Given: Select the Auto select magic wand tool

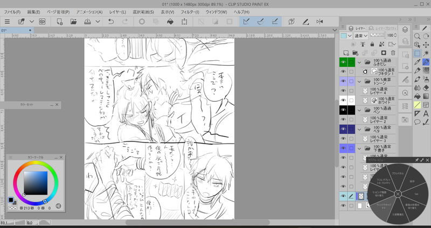Looking at the screenshot, I should click(x=426, y=53).
